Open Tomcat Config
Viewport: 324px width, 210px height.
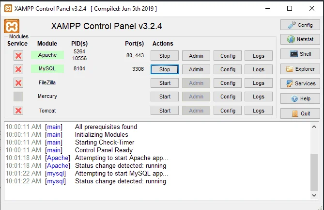point(228,111)
